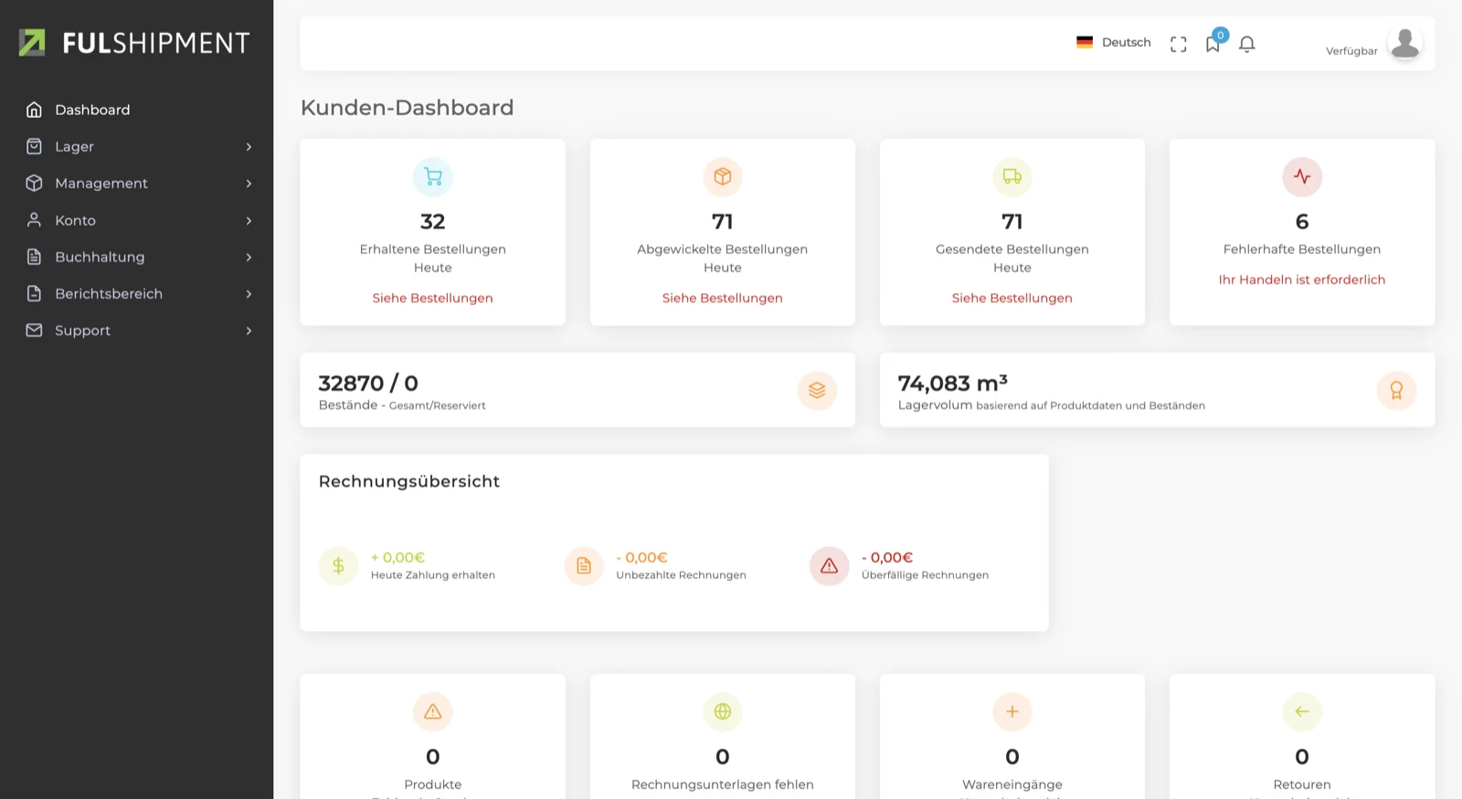
Task: Click the box icon for Abgewickelte Bestellungen
Action: (723, 177)
